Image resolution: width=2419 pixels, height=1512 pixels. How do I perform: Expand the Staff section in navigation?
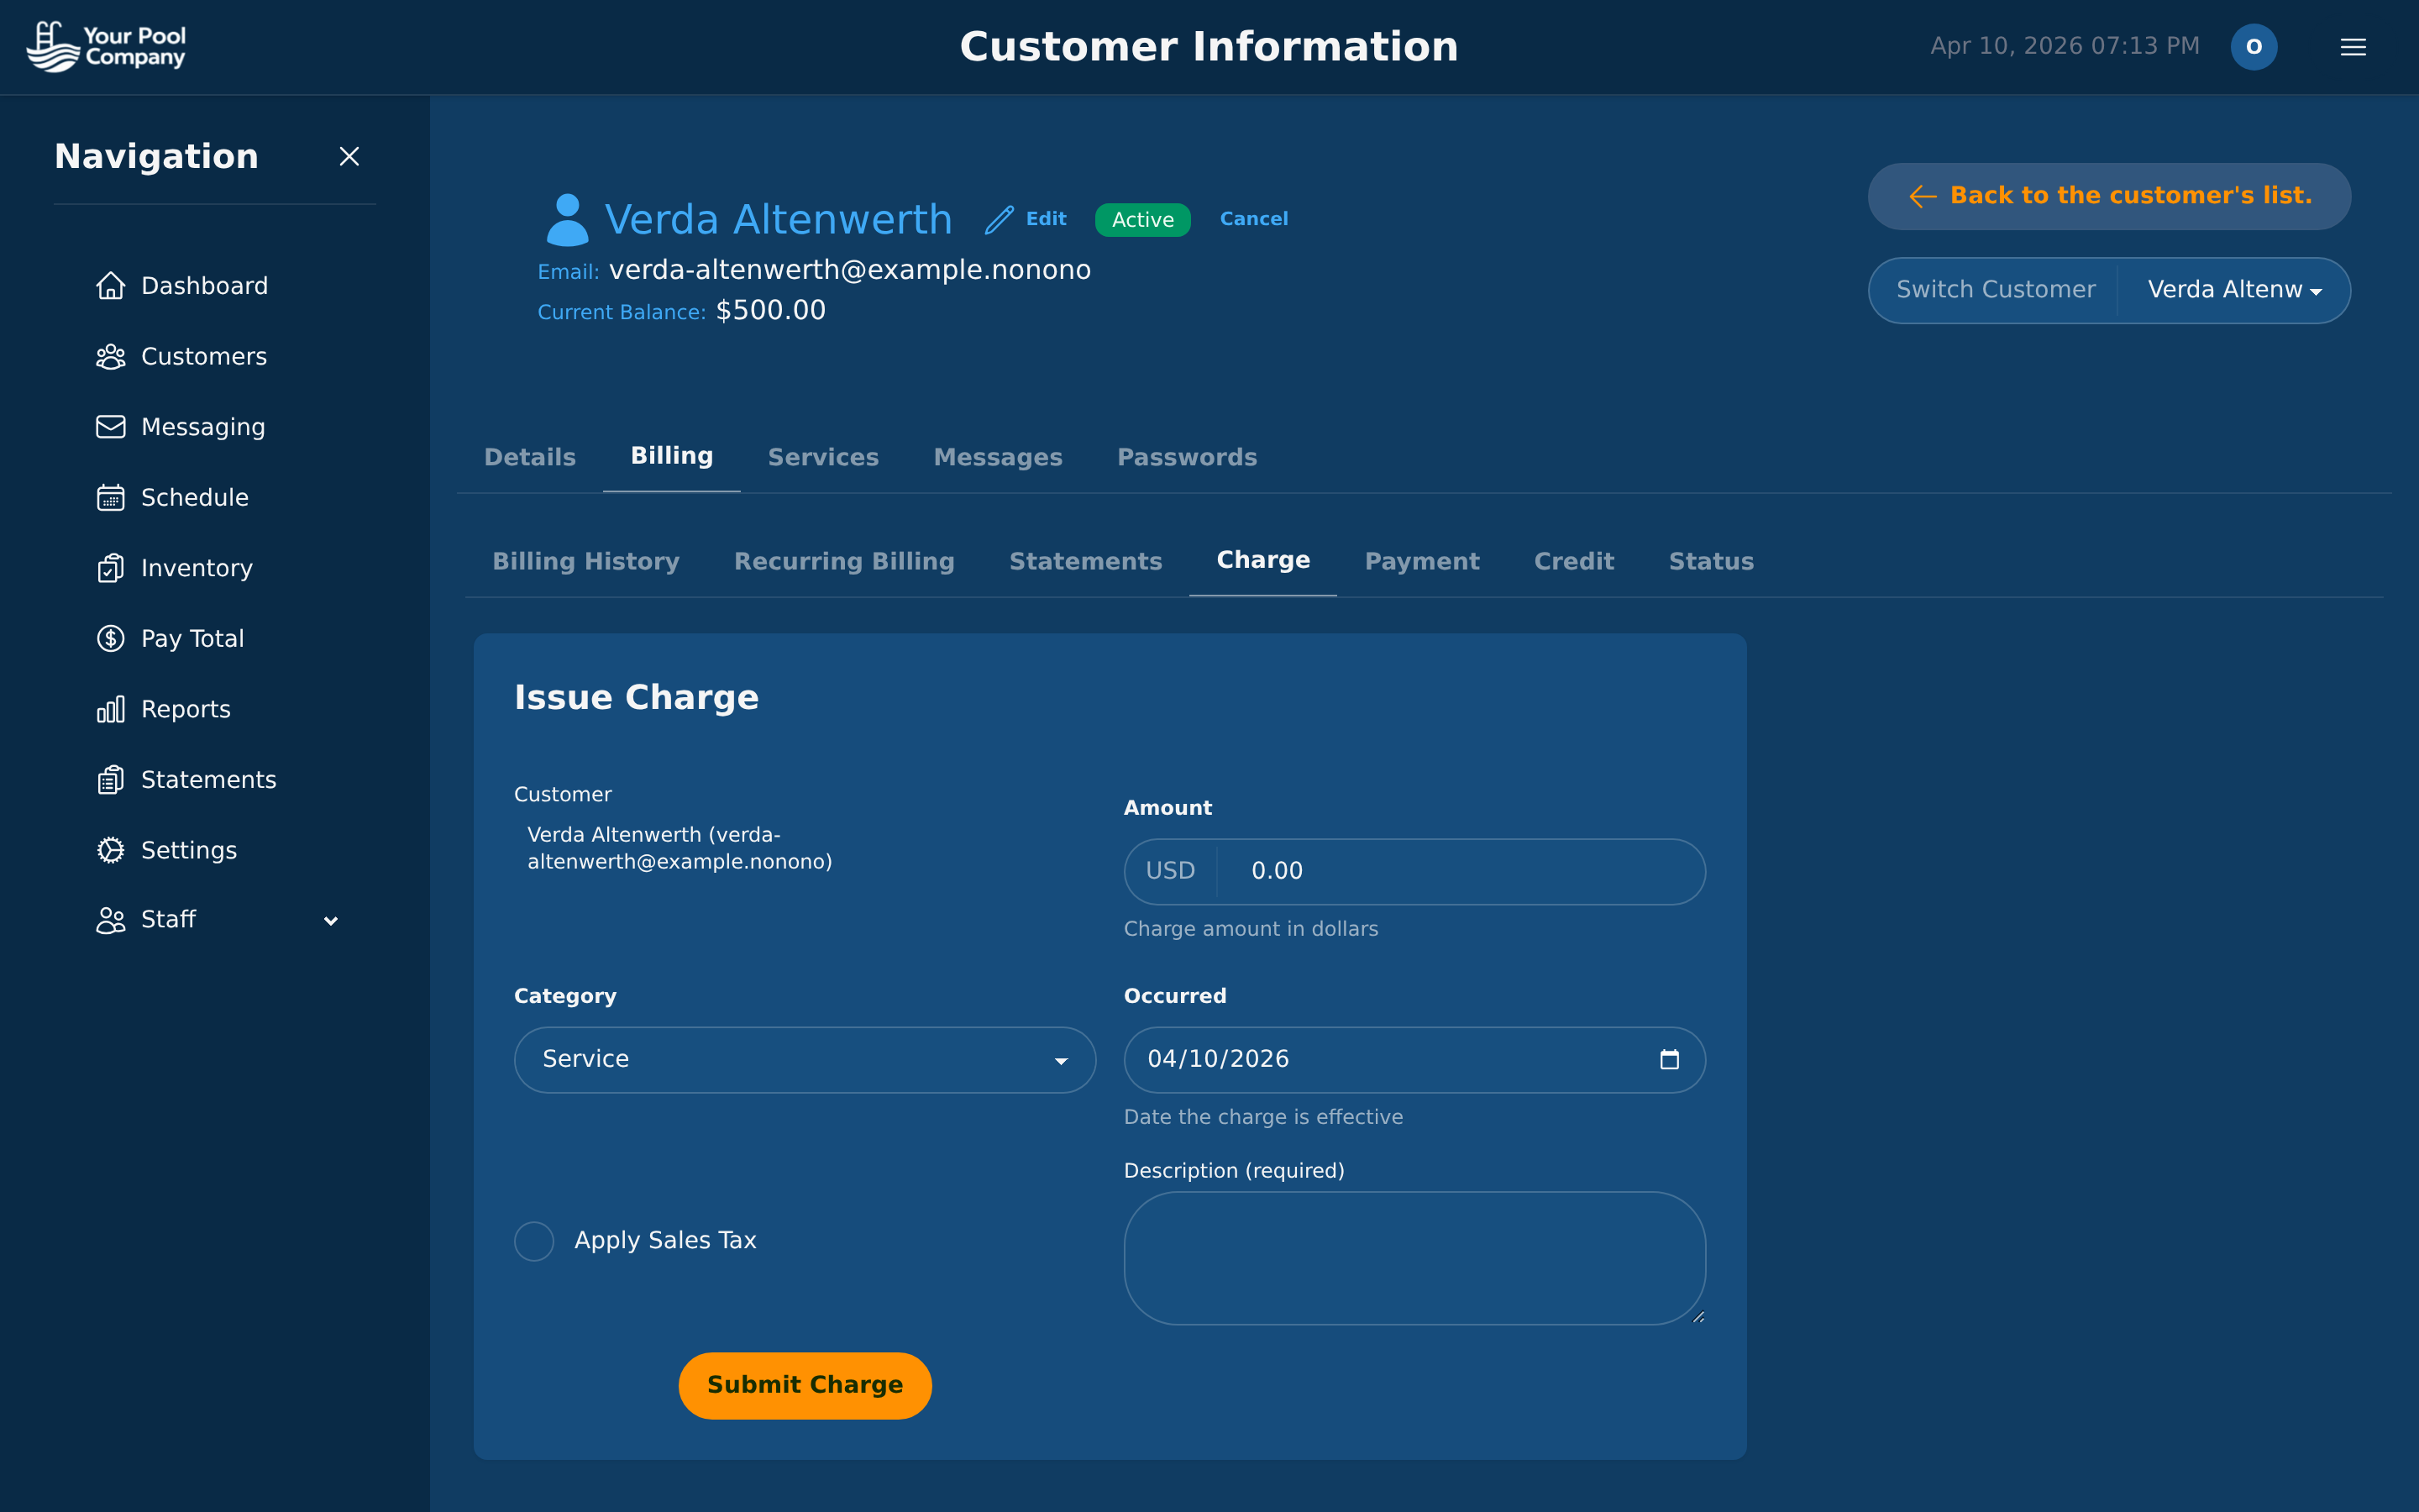(x=330, y=920)
